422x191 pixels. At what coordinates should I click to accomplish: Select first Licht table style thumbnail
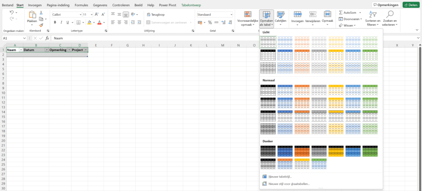(x=268, y=42)
